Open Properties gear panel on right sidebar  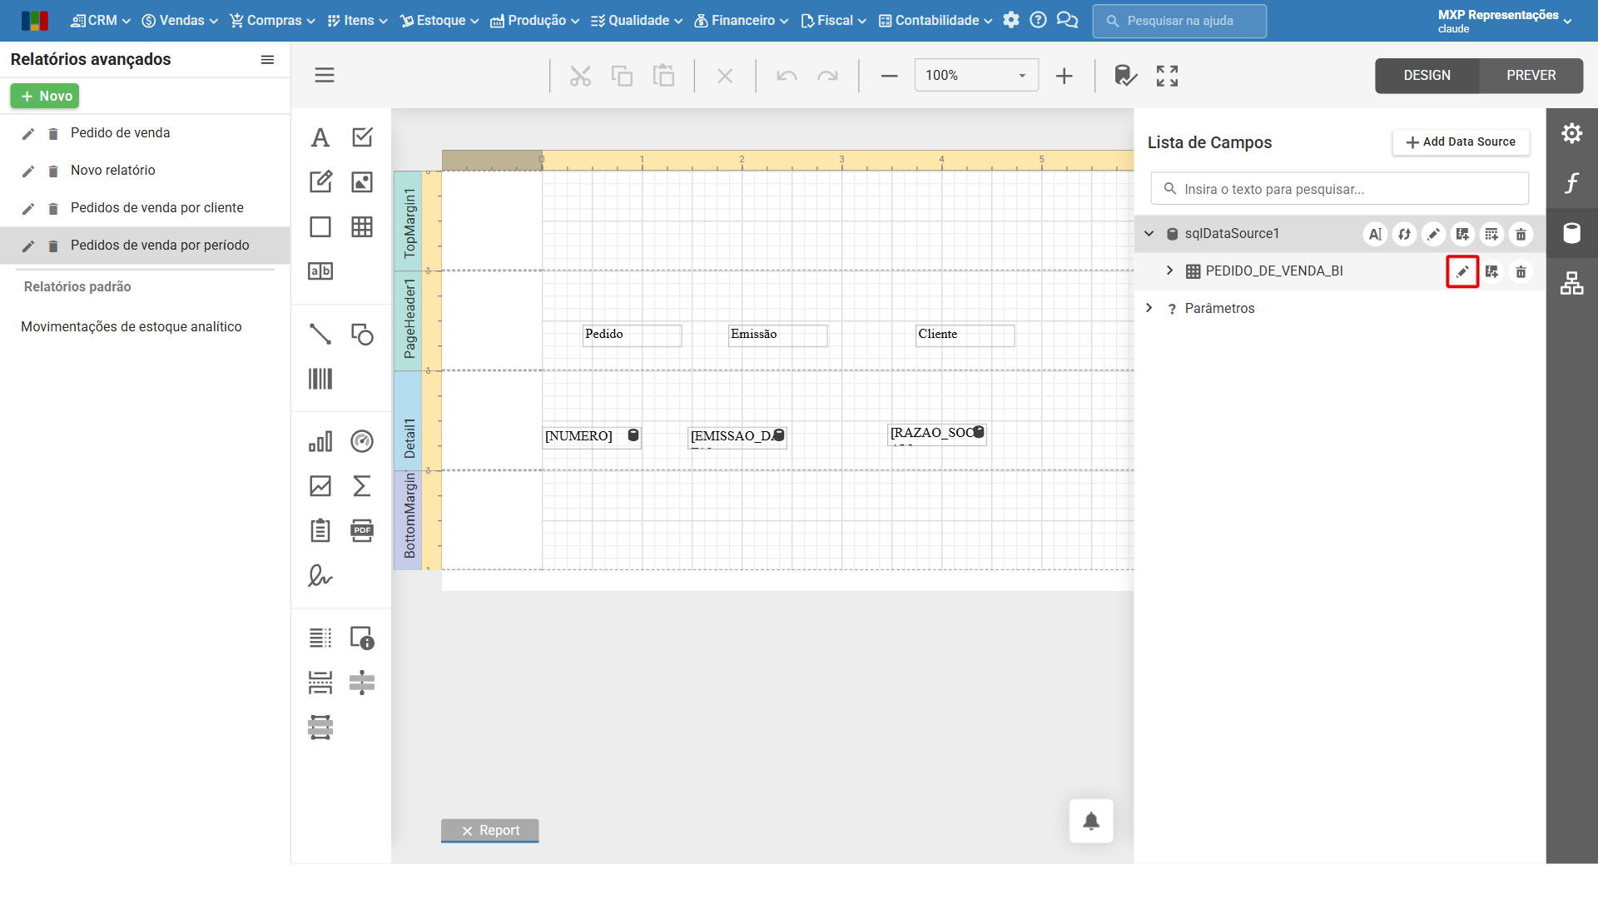pos(1572,133)
